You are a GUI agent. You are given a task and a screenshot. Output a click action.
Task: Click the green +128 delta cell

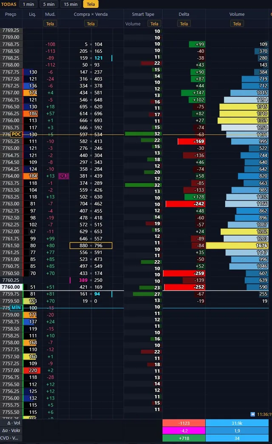195,197
